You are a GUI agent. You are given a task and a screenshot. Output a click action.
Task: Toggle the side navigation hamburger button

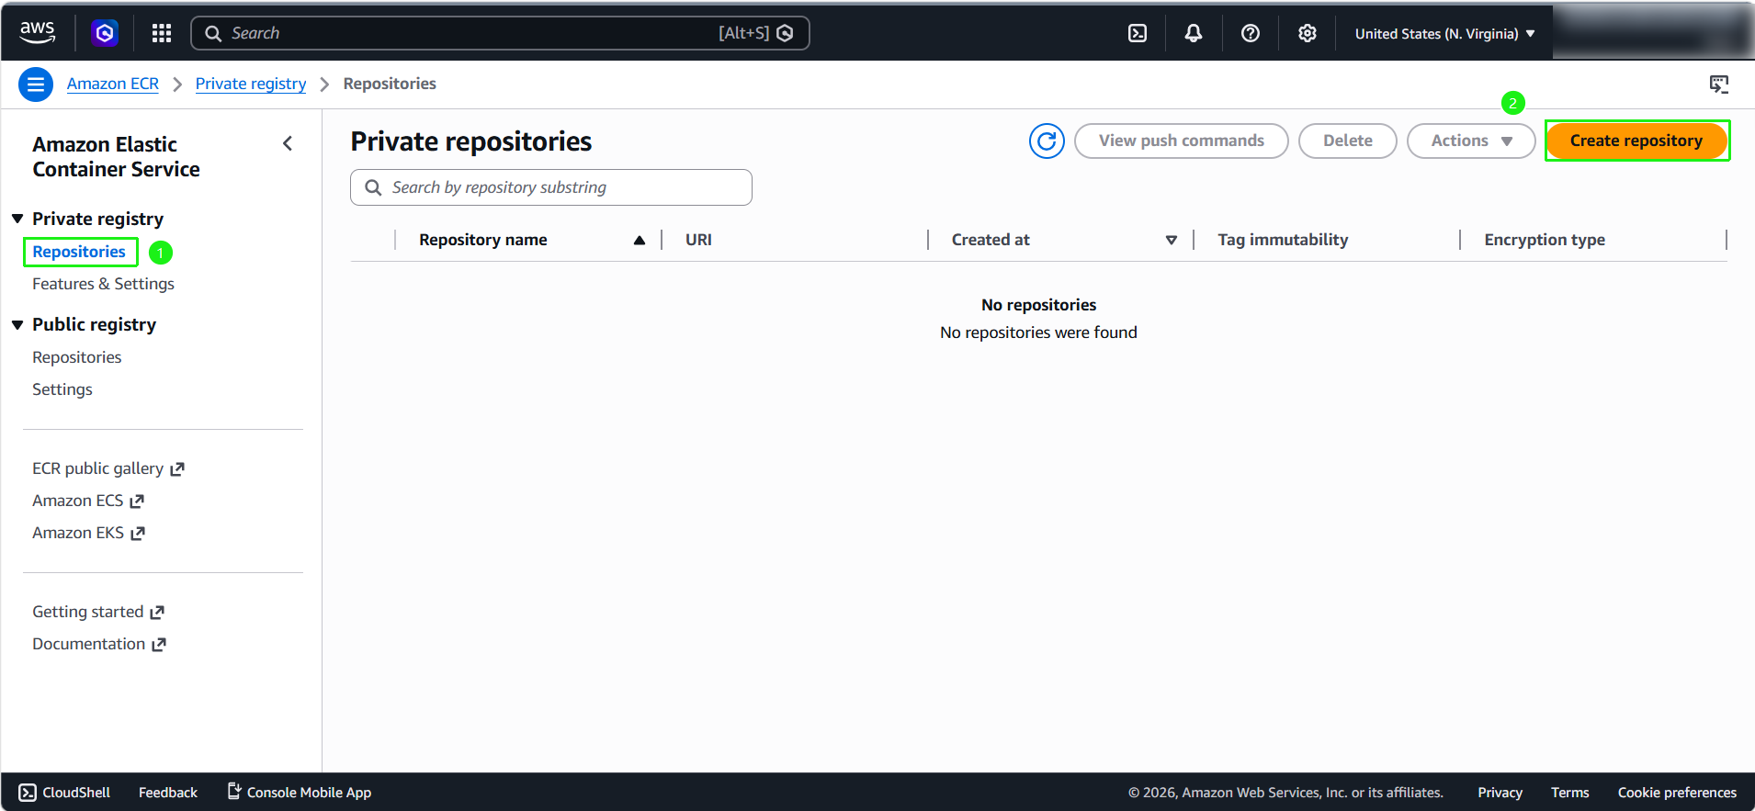pos(36,84)
